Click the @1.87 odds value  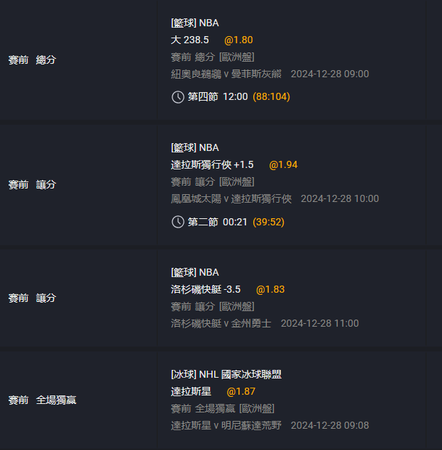pyautogui.click(x=241, y=391)
